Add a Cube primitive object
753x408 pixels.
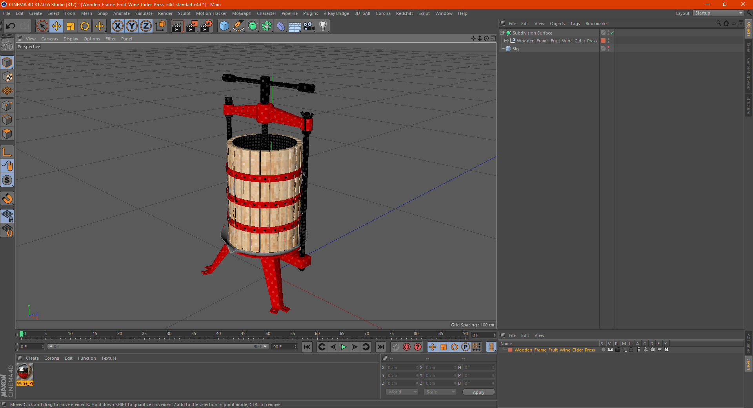[224, 26]
